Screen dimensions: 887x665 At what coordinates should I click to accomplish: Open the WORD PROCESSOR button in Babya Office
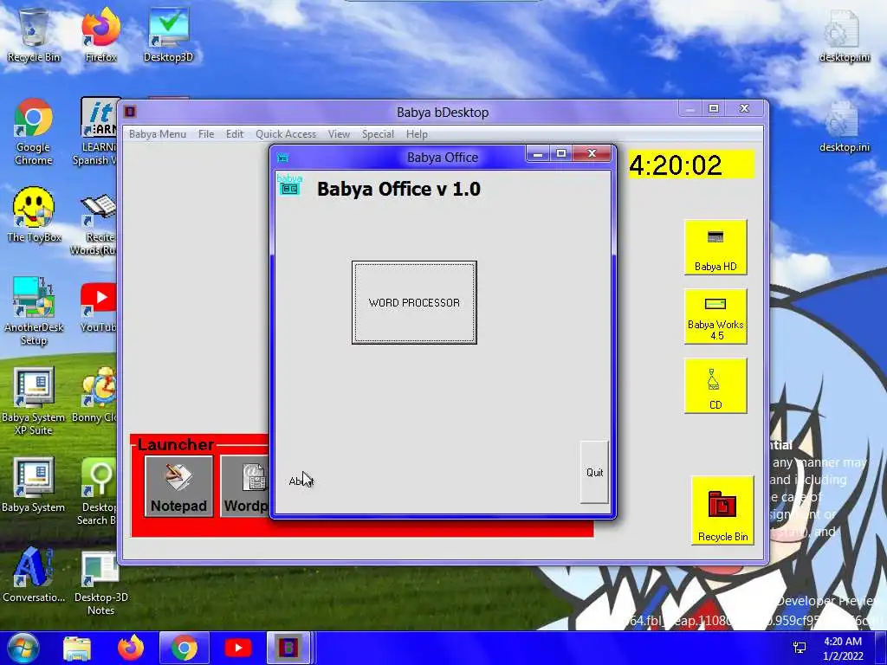pos(414,302)
